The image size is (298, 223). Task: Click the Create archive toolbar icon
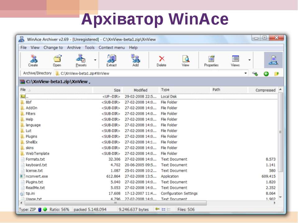33,59
